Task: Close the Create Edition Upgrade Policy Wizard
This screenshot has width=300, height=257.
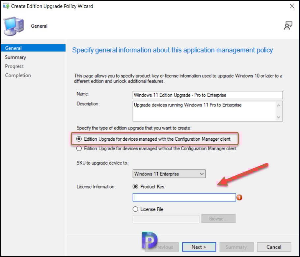Action: point(292,6)
